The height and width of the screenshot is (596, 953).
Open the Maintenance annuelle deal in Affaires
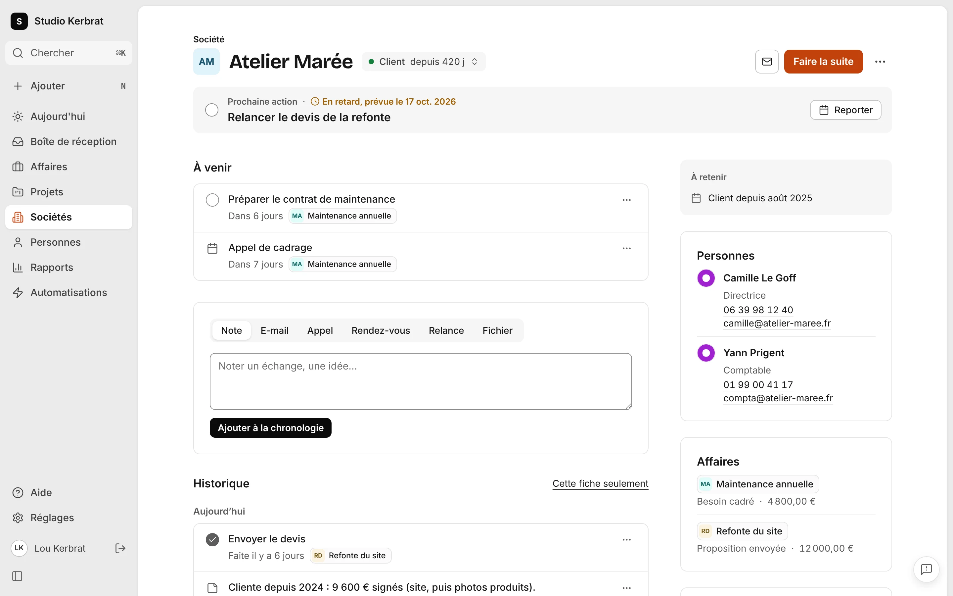(x=758, y=484)
